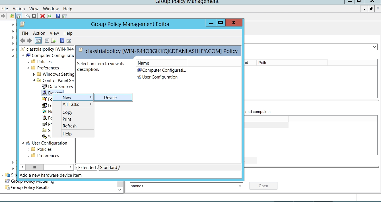Click the Data Sources tree icon
This screenshot has width=381, height=202.
[x=44, y=87]
